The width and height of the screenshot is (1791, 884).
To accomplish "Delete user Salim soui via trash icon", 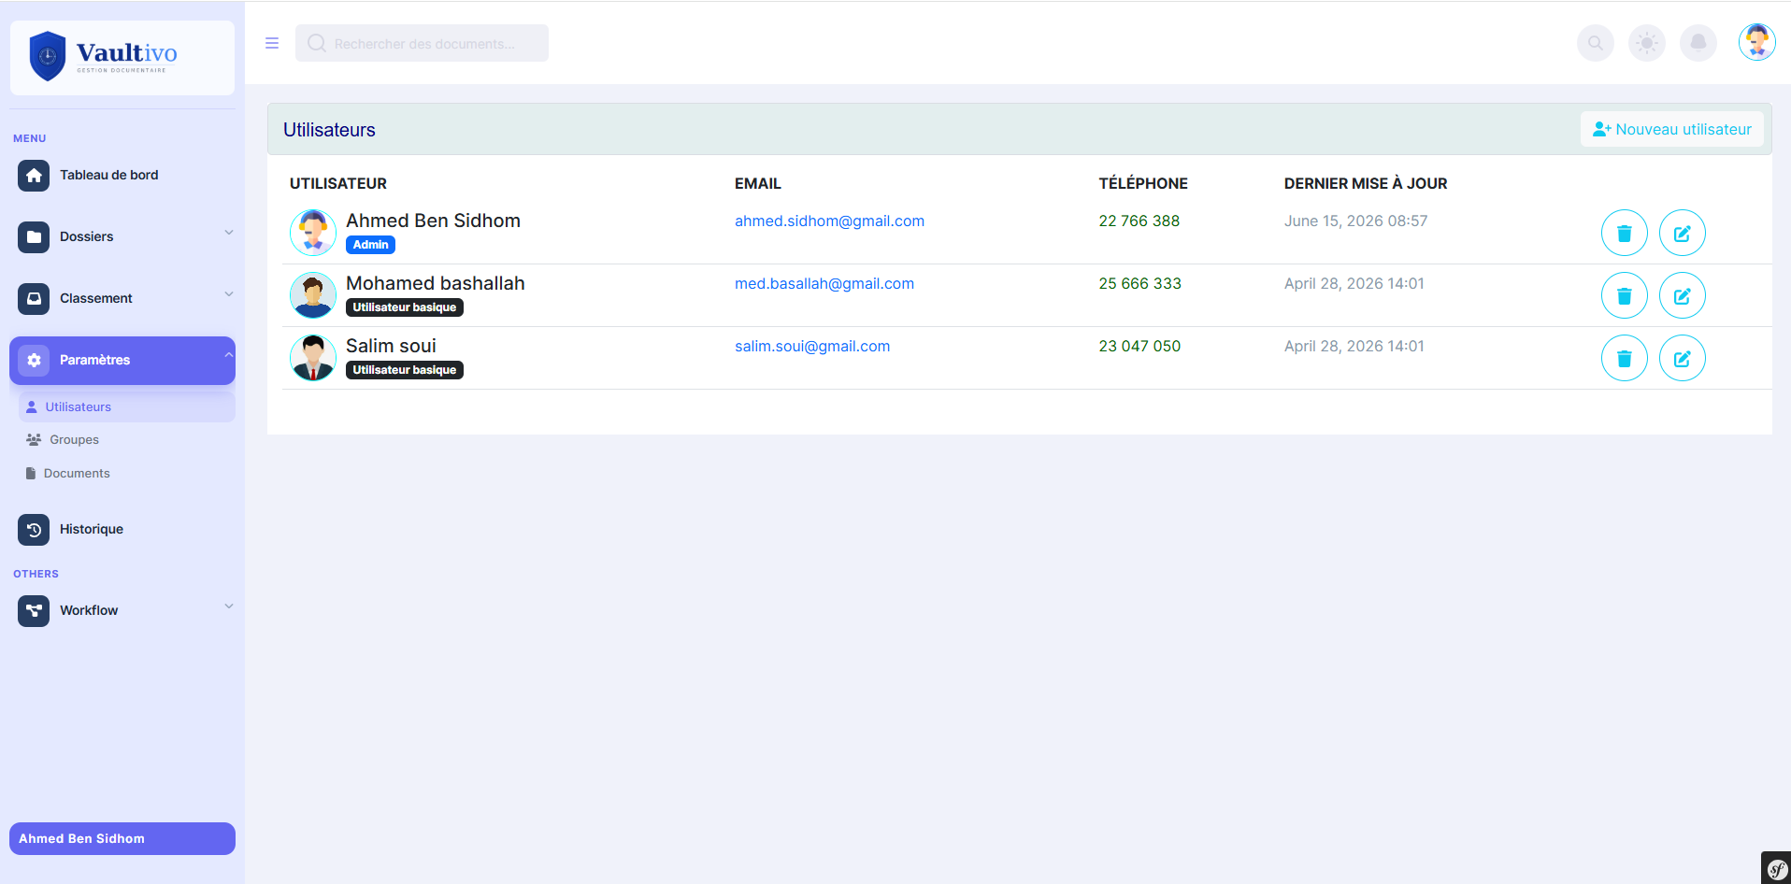I will pos(1625,358).
